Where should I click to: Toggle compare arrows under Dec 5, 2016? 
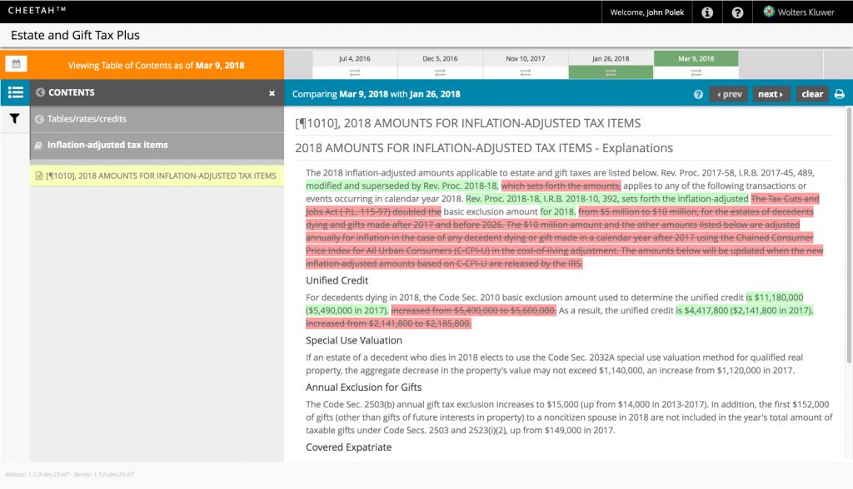tap(440, 72)
